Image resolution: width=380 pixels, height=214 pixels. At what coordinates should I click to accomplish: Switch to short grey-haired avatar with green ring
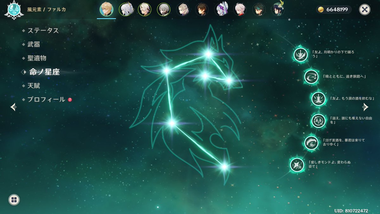point(164,9)
